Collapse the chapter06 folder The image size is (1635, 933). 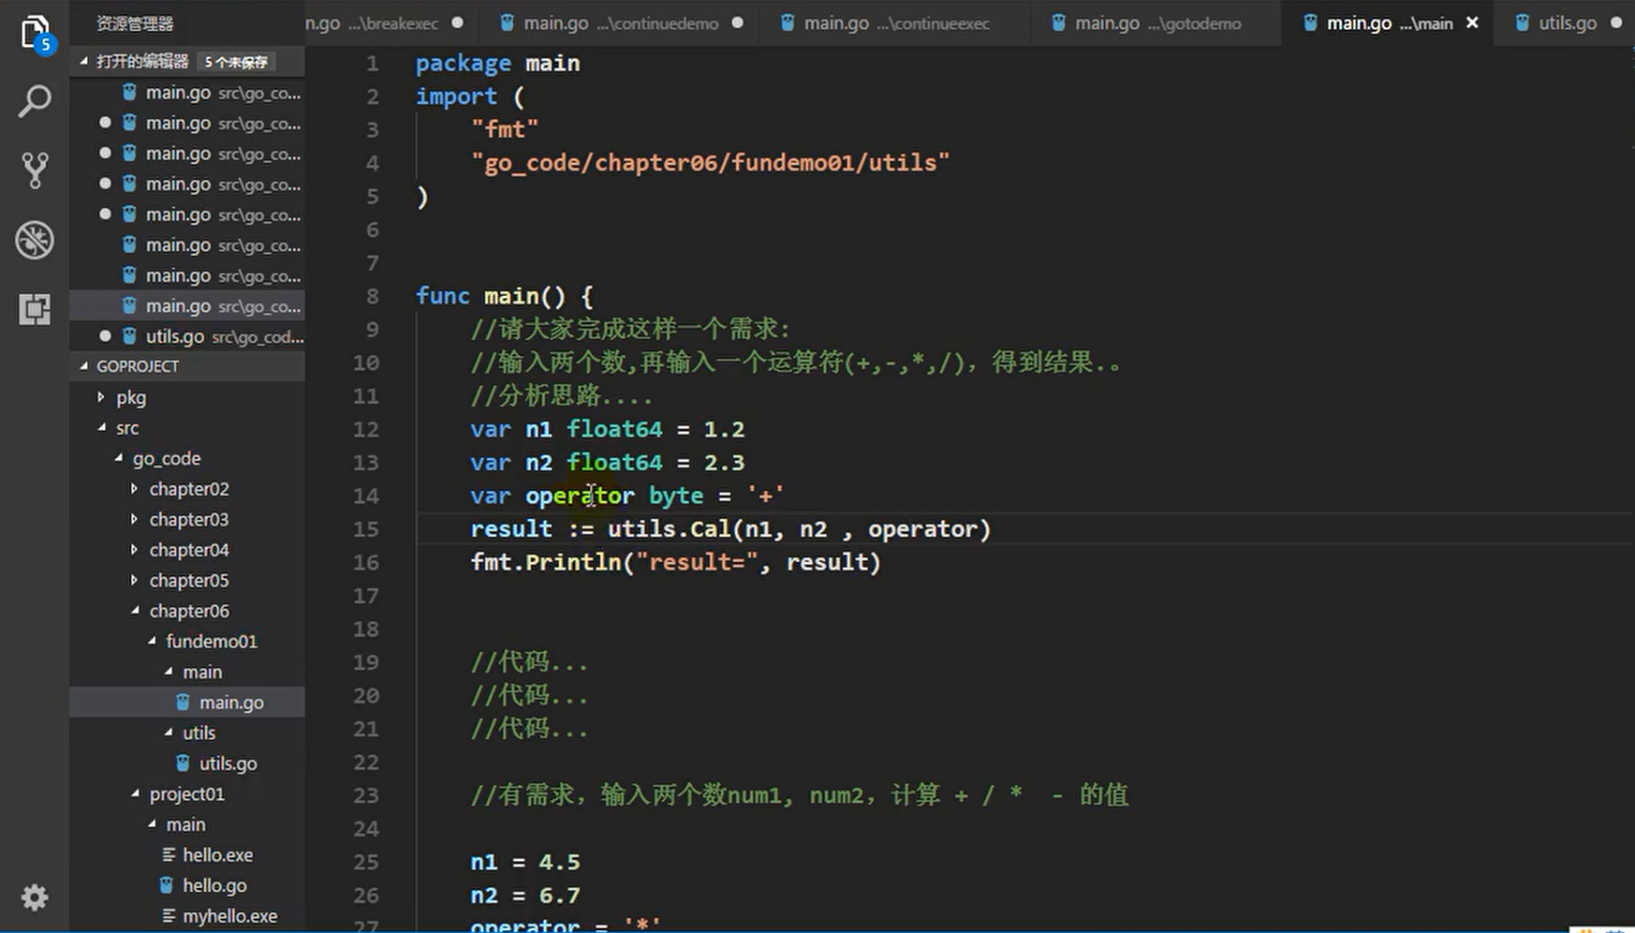click(x=134, y=611)
